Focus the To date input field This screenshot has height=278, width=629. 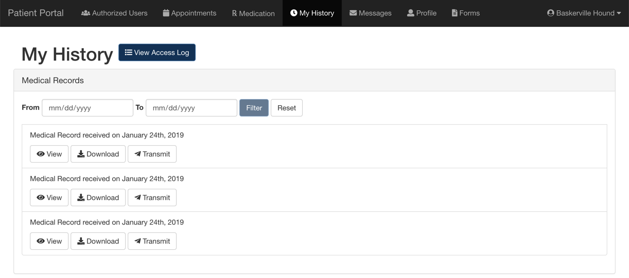pos(191,108)
